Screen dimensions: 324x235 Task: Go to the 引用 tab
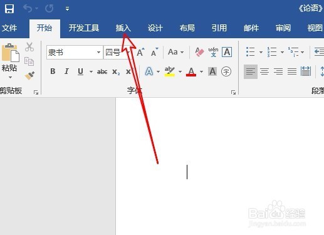tap(219, 28)
